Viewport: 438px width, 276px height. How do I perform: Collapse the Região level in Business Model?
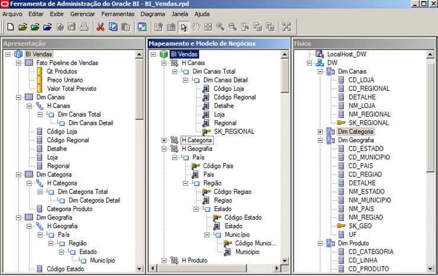tap(185, 183)
